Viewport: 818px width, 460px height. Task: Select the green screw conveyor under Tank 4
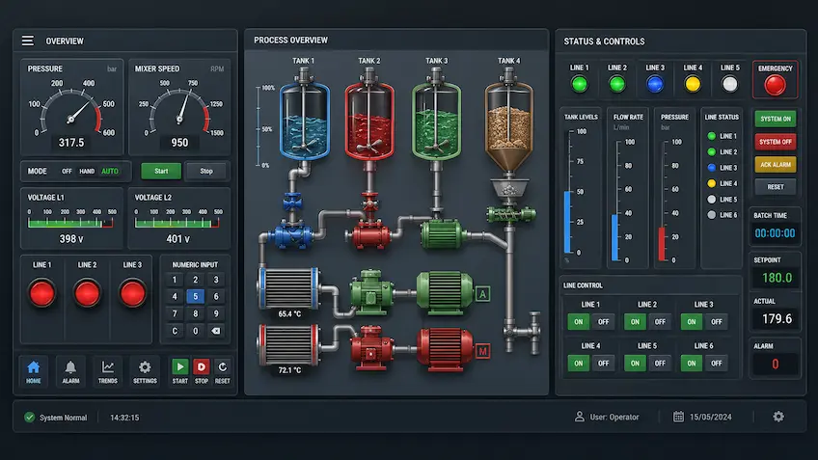[x=511, y=214]
